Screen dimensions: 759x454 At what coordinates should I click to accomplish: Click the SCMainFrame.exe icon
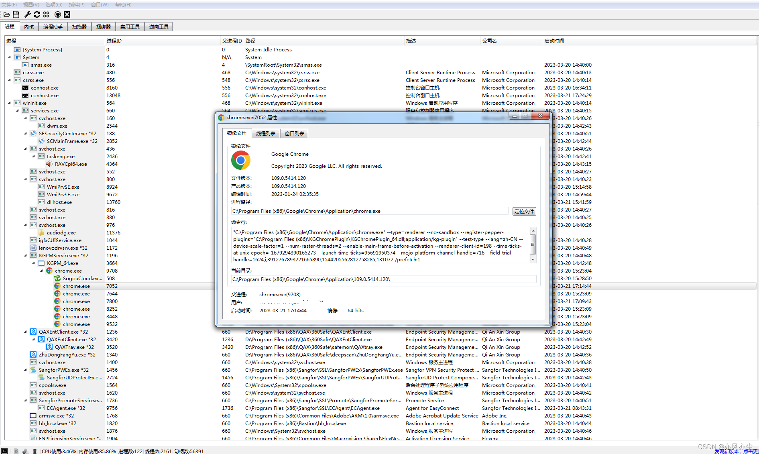point(41,141)
